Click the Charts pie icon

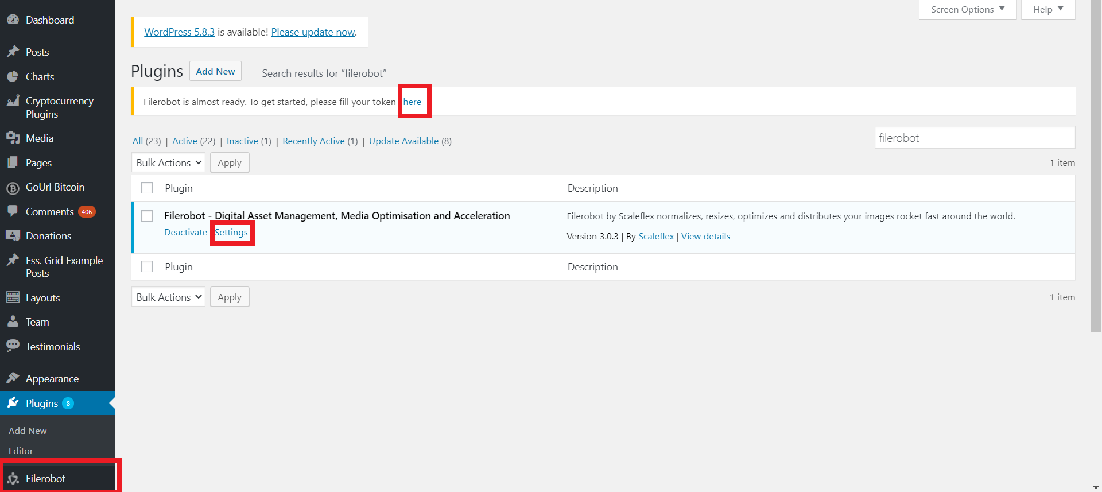coord(13,76)
